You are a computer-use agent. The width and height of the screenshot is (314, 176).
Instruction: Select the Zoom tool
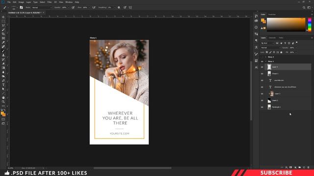click(3, 102)
